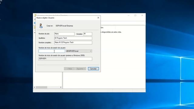
Task: Click the empty pre-Windows 2000 logon name field
Action: coord(79,59)
